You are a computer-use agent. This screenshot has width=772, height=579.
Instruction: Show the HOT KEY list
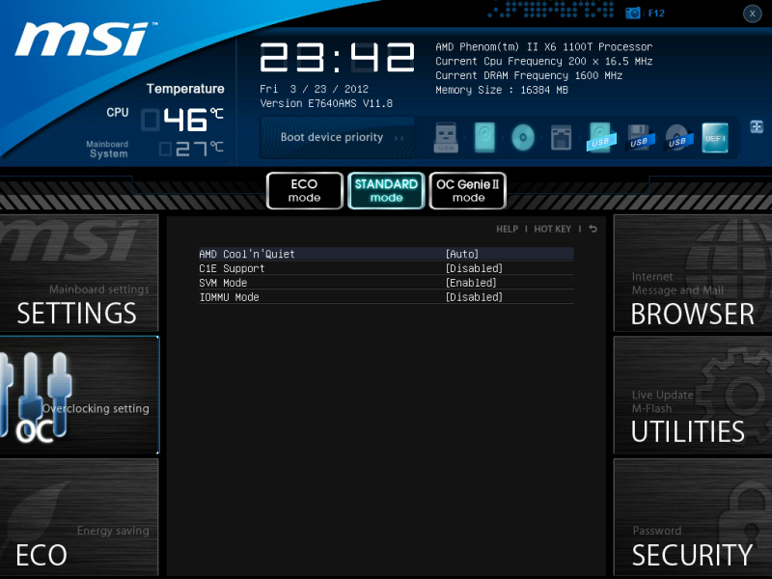pos(552,229)
